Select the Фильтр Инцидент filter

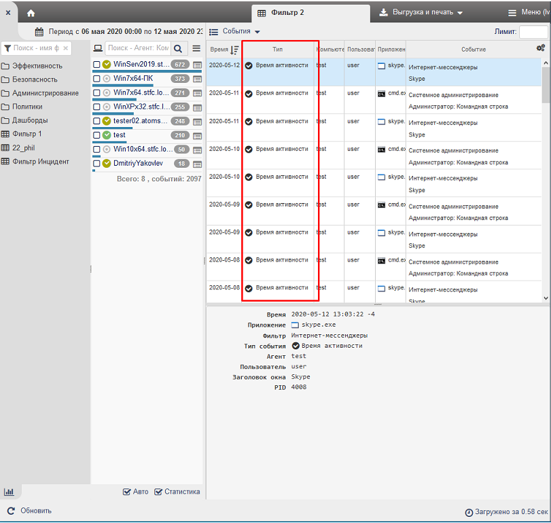click(40, 162)
